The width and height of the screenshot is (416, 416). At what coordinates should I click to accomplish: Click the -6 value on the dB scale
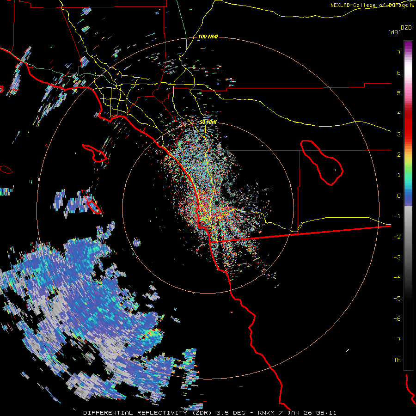pyautogui.click(x=397, y=319)
